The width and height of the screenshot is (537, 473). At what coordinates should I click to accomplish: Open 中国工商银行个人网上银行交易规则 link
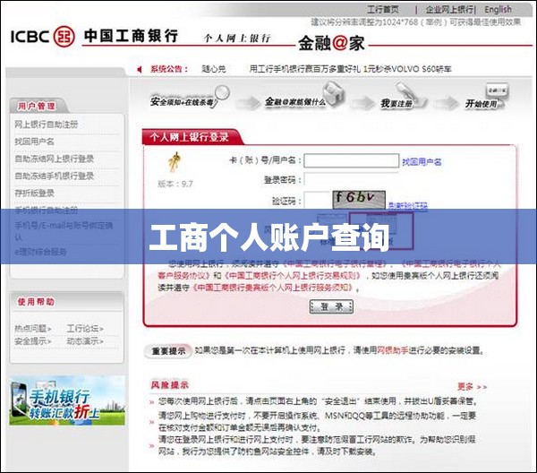(294, 276)
